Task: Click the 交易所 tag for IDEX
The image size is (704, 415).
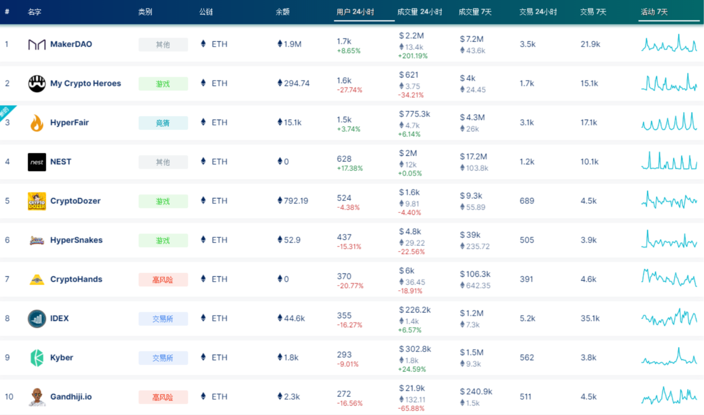Action: point(163,319)
